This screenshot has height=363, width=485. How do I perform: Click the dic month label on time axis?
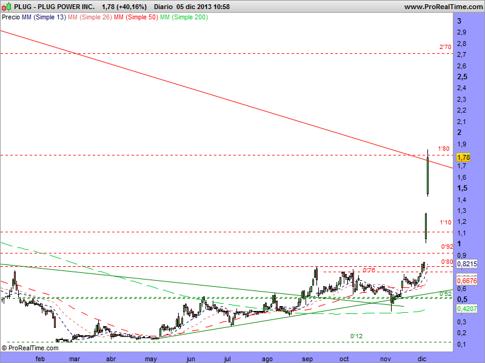coord(422,359)
